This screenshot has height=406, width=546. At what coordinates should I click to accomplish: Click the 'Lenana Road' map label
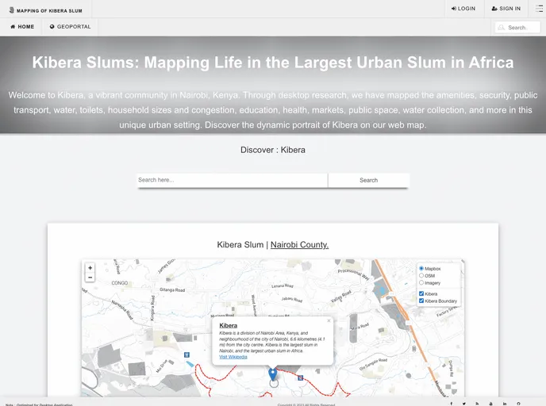283,285
